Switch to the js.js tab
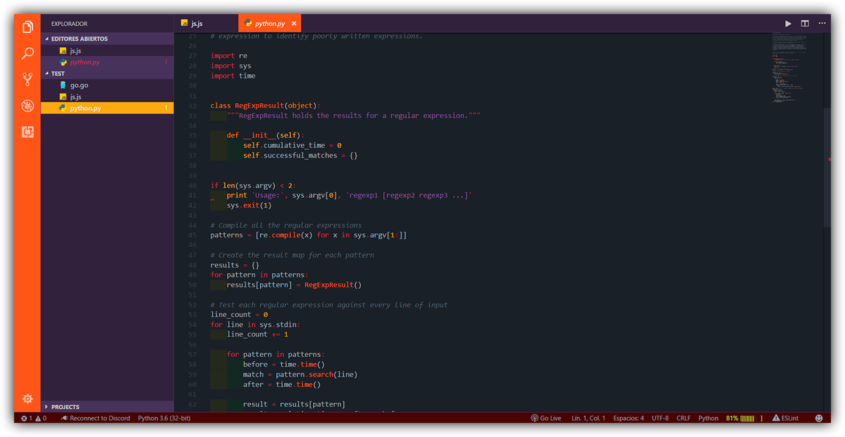This screenshot has width=845, height=437. (206, 23)
